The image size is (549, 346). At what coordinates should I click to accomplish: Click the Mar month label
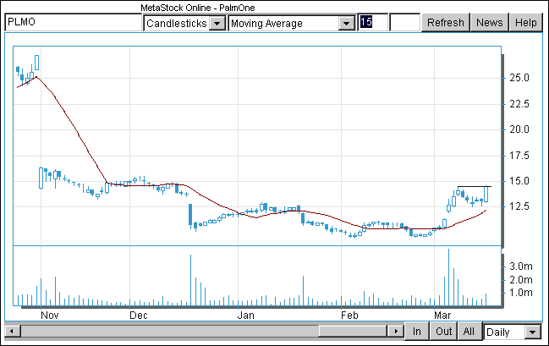click(x=442, y=316)
